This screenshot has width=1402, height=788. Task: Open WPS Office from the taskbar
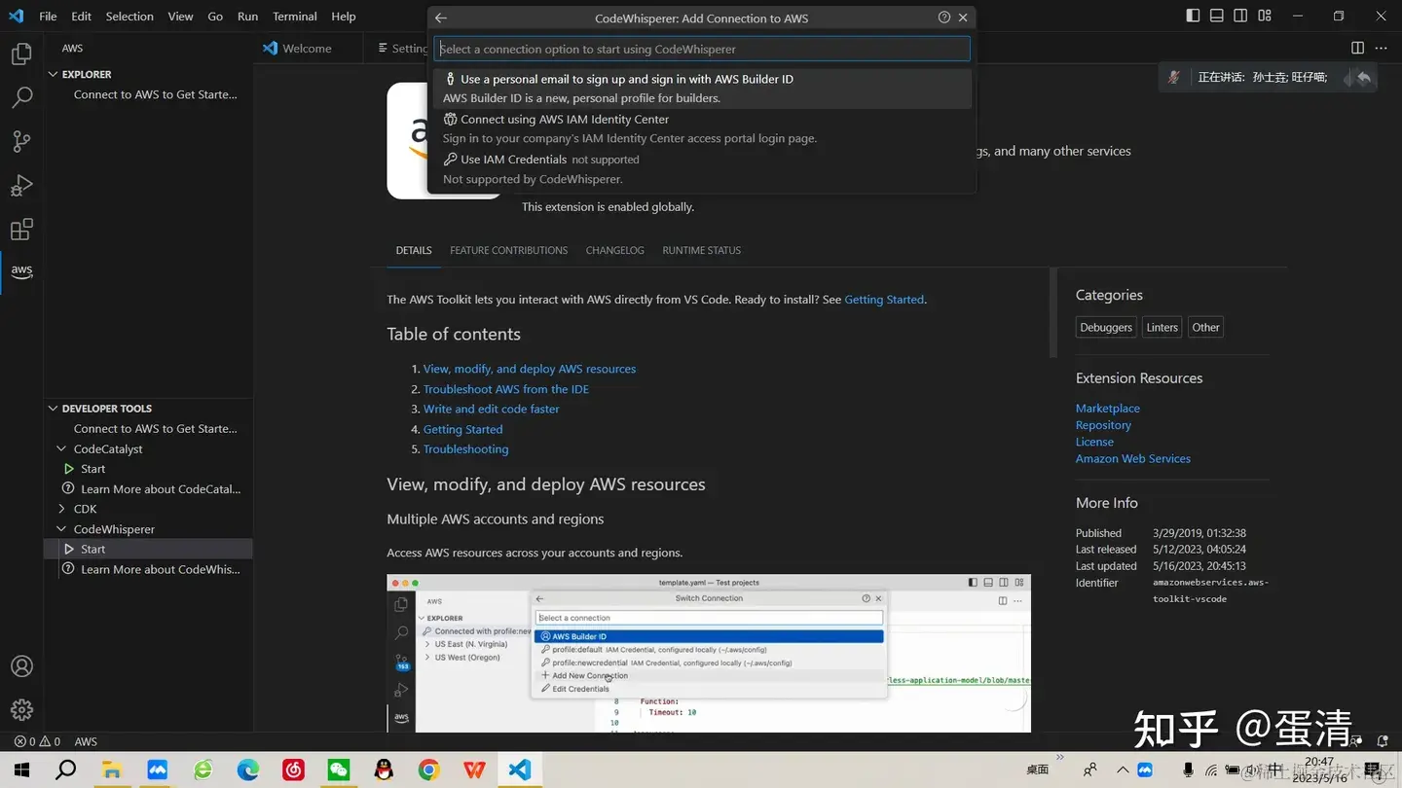pyautogui.click(x=474, y=770)
